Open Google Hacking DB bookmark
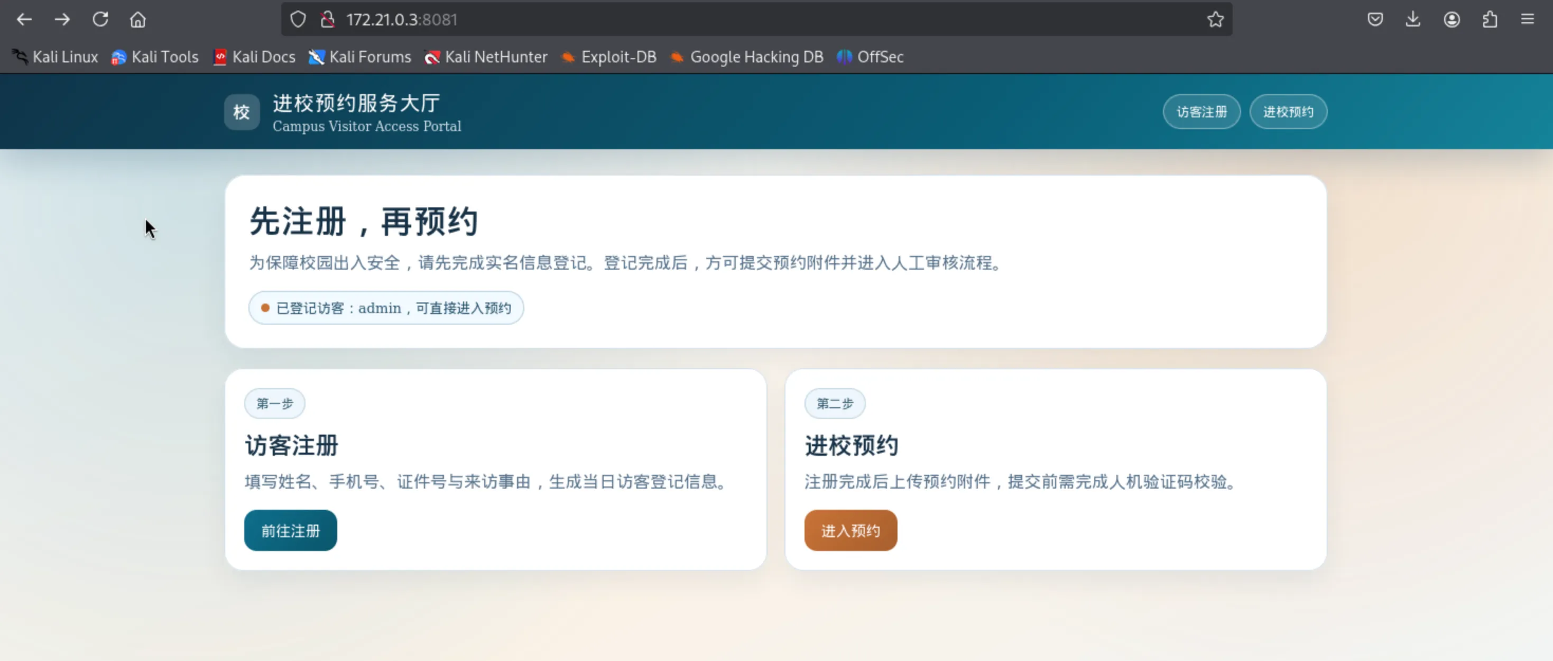1553x661 pixels. [x=747, y=57]
